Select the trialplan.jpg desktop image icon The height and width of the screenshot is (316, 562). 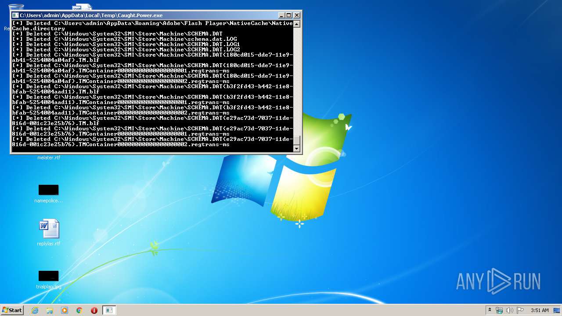click(x=48, y=276)
